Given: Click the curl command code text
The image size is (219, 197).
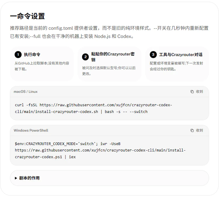Looking at the screenshot, I should tap(93, 108).
